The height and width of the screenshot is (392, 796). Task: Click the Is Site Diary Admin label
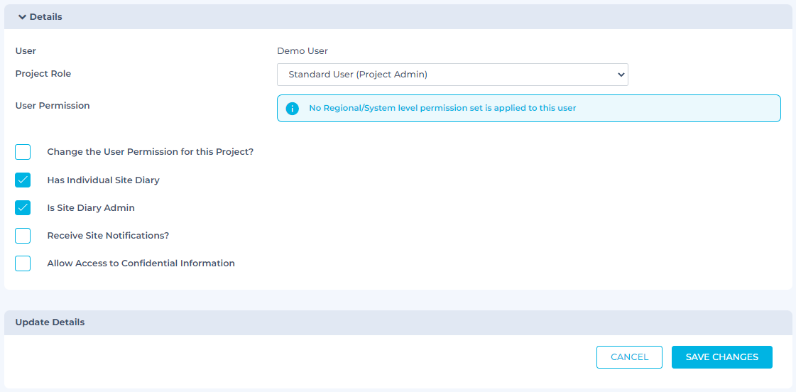(x=91, y=208)
